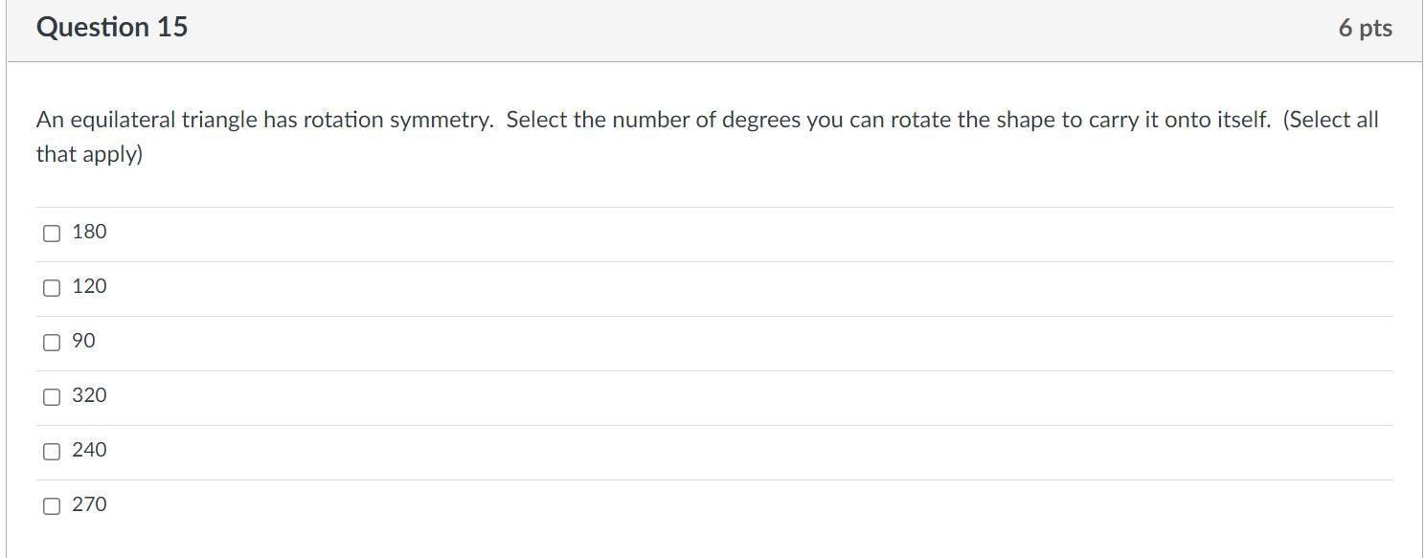This screenshot has width=1425, height=558.
Task: Click the '270' answer label text
Action: pyautogui.click(x=89, y=504)
